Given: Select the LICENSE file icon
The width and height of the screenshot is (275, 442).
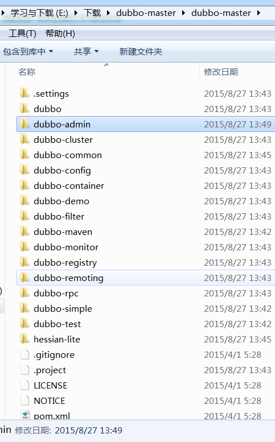Looking at the screenshot, I should point(25,385).
